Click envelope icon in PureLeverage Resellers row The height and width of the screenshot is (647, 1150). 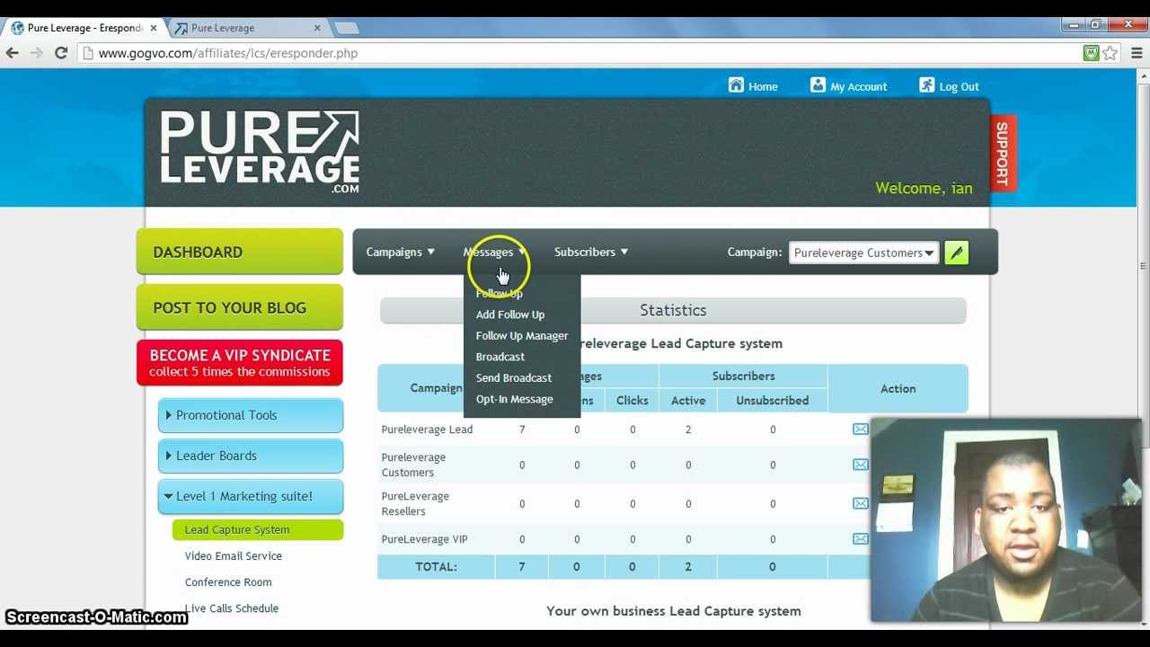click(x=861, y=503)
